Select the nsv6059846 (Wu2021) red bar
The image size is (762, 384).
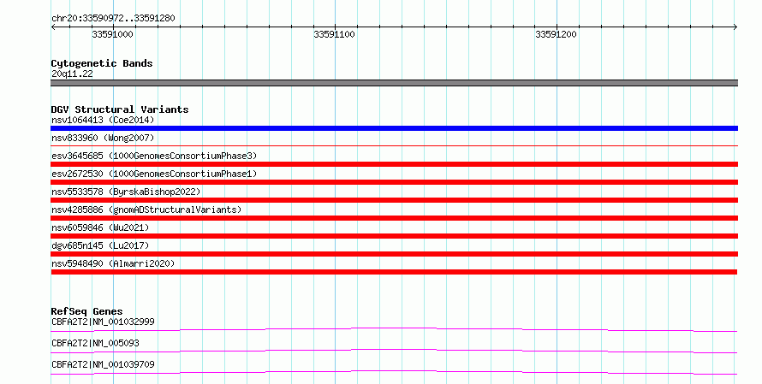click(394, 236)
